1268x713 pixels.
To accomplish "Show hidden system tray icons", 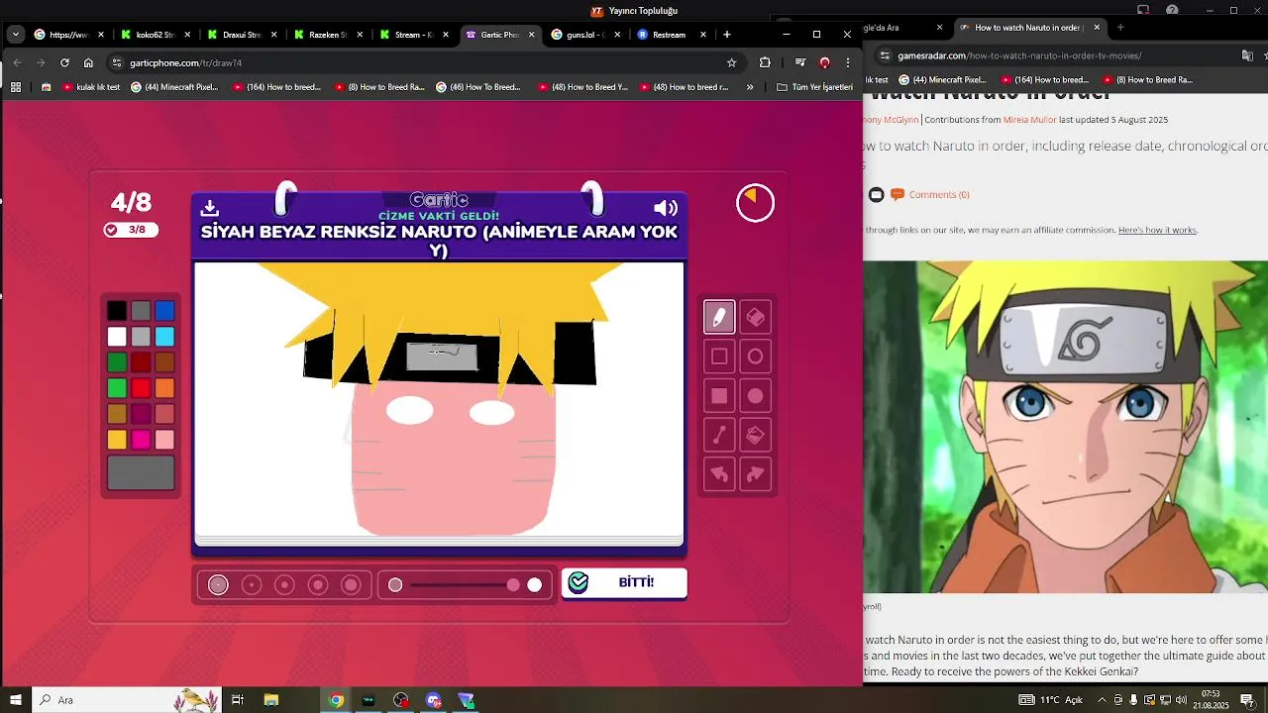I will pos(1102,700).
